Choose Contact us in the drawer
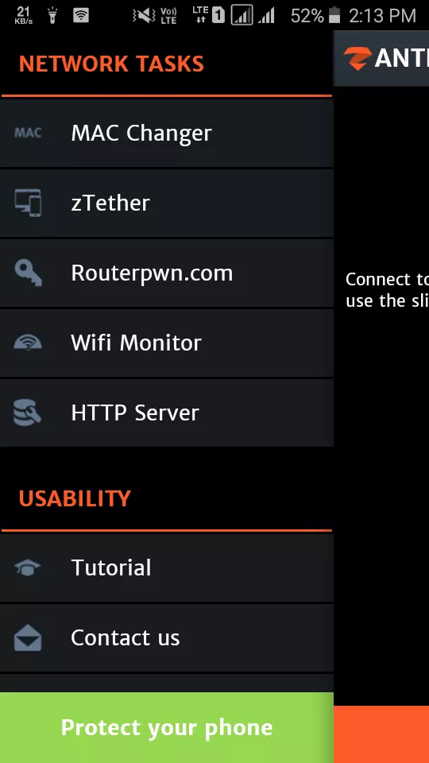The height and width of the screenshot is (763, 429). (x=167, y=638)
